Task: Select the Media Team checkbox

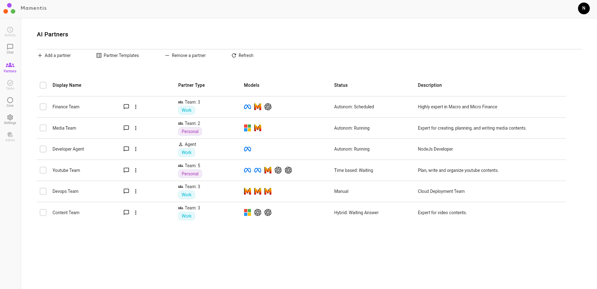Action: coord(43,128)
